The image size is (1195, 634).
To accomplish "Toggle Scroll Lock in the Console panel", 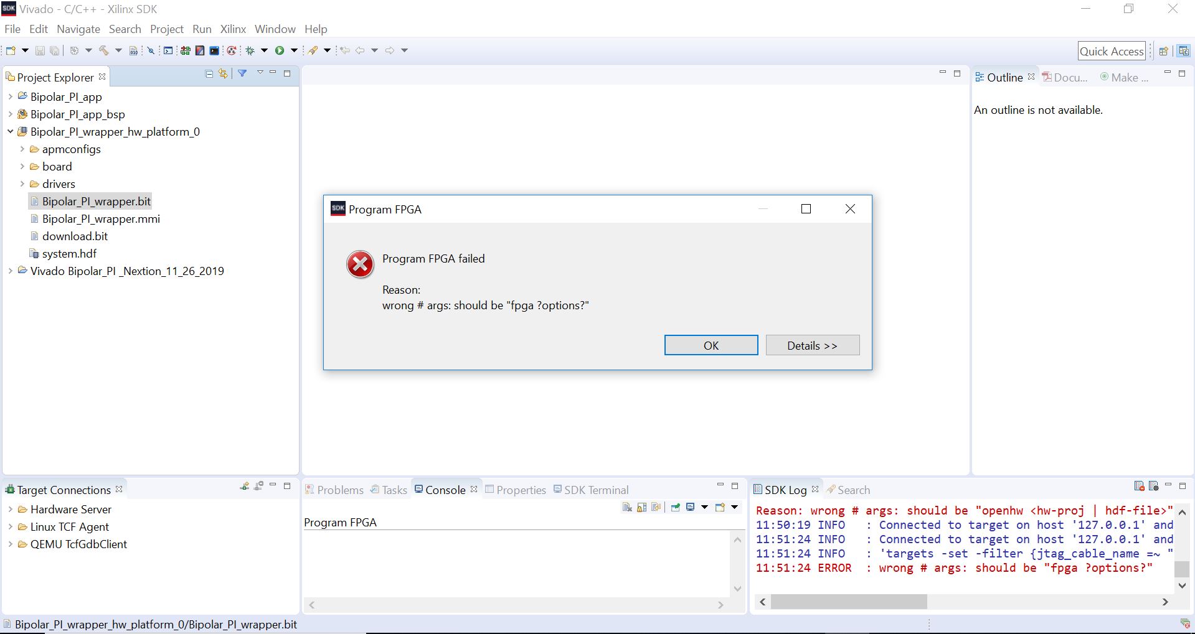I will 641,507.
